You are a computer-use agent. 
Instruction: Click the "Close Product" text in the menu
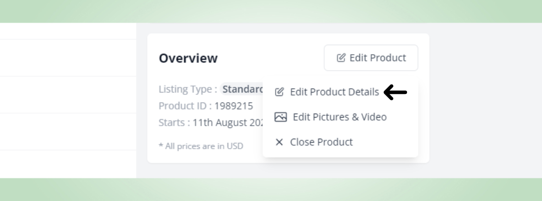coord(321,142)
